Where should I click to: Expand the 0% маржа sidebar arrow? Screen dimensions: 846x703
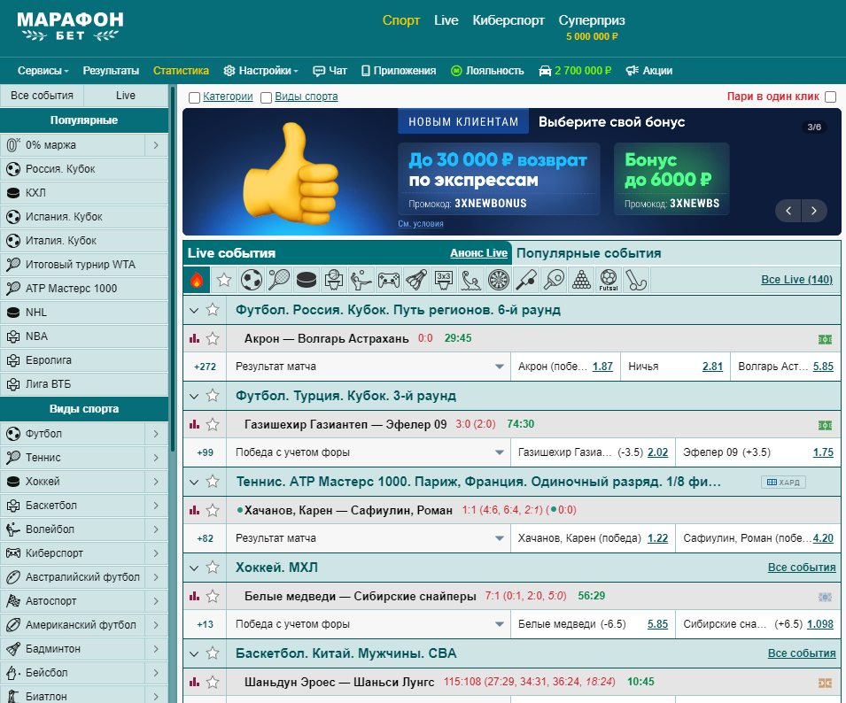click(x=156, y=145)
